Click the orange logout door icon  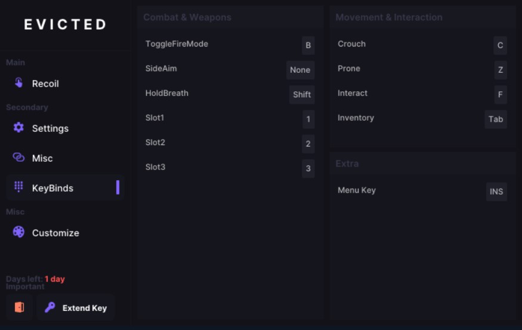(x=19, y=307)
